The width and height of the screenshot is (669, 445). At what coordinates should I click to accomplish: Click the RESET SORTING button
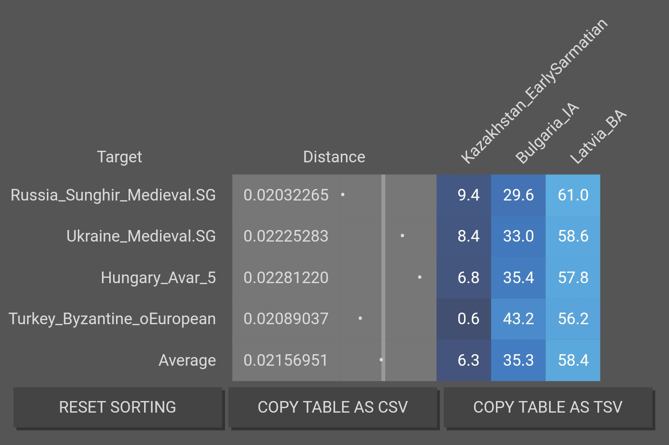(x=117, y=407)
